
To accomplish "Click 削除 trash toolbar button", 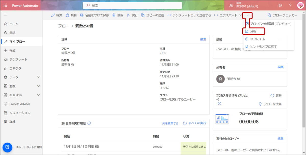I will pos(118,15).
